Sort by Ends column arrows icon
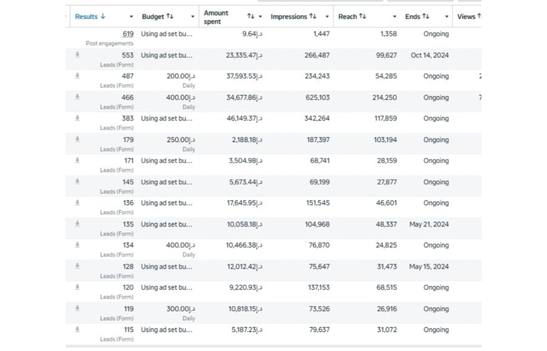Image resolution: width=547 pixels, height=351 pixels. tap(426, 17)
